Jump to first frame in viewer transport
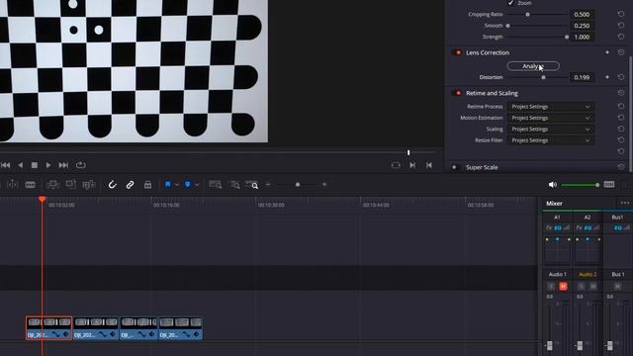The height and width of the screenshot is (356, 633). coord(6,165)
